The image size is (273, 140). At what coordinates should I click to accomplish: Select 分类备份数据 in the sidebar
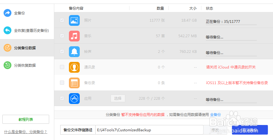click(27, 48)
